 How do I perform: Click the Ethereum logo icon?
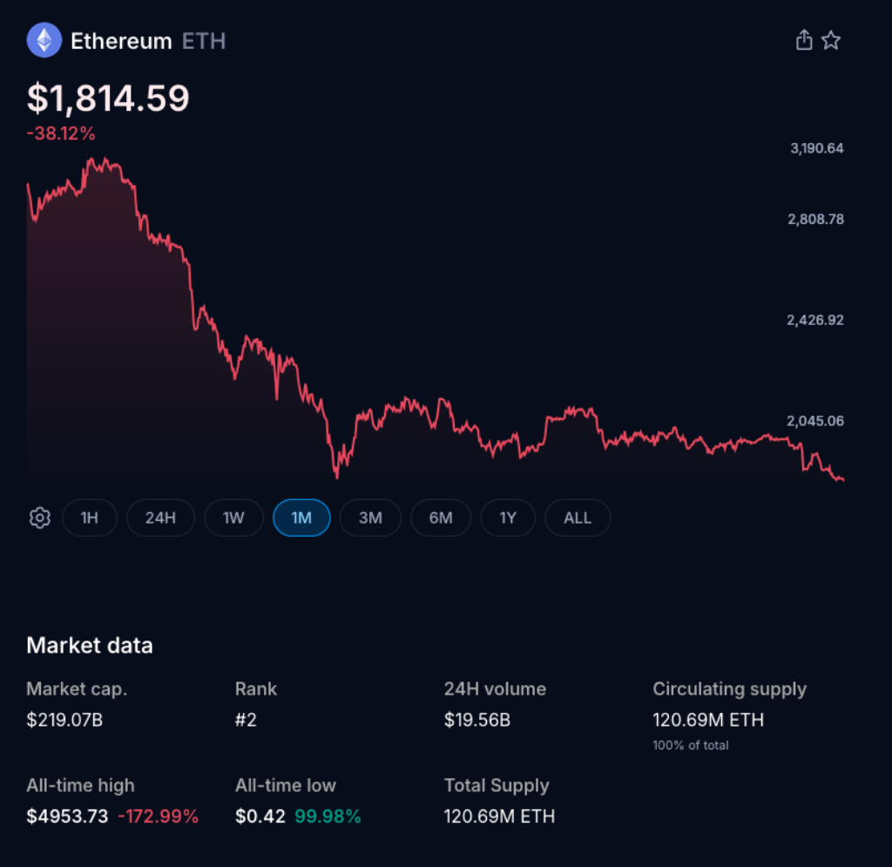(x=46, y=40)
